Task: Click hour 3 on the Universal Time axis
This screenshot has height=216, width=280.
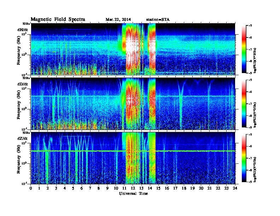Action: pyautogui.click(x=56, y=188)
